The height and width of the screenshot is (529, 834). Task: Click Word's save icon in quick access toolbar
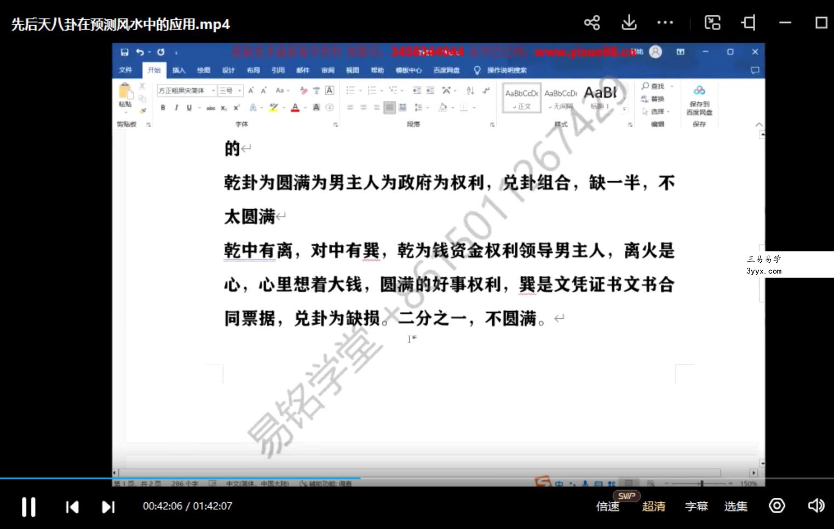click(x=124, y=52)
